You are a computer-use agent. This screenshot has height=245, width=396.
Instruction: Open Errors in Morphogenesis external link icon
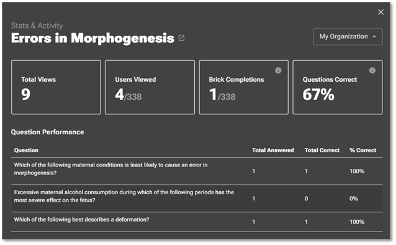pos(181,38)
